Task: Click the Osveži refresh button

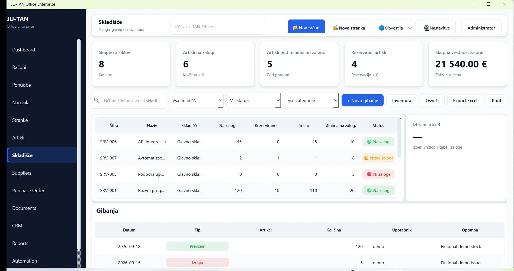Action: tap(432, 100)
